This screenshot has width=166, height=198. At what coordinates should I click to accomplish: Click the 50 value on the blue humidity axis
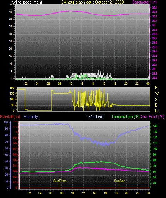[x=6, y=155]
